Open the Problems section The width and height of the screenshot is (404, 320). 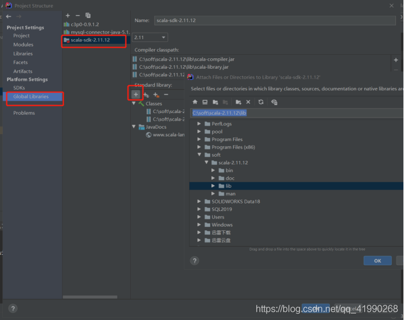(x=24, y=113)
